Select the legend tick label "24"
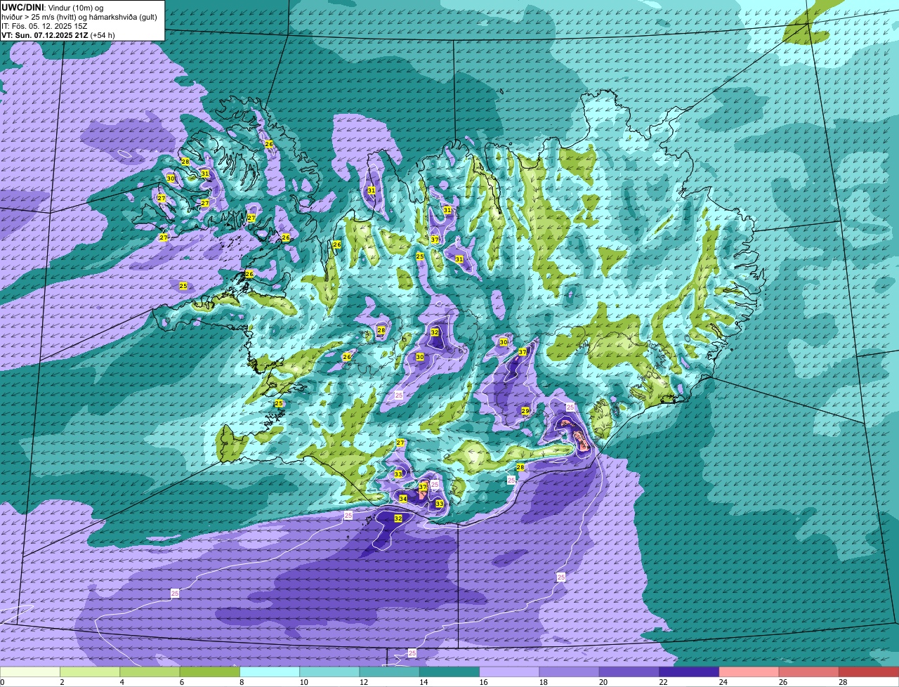 pyautogui.click(x=723, y=682)
